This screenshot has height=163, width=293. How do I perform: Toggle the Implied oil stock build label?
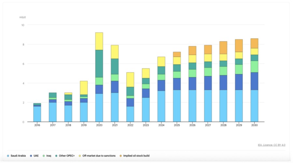pos(137,156)
